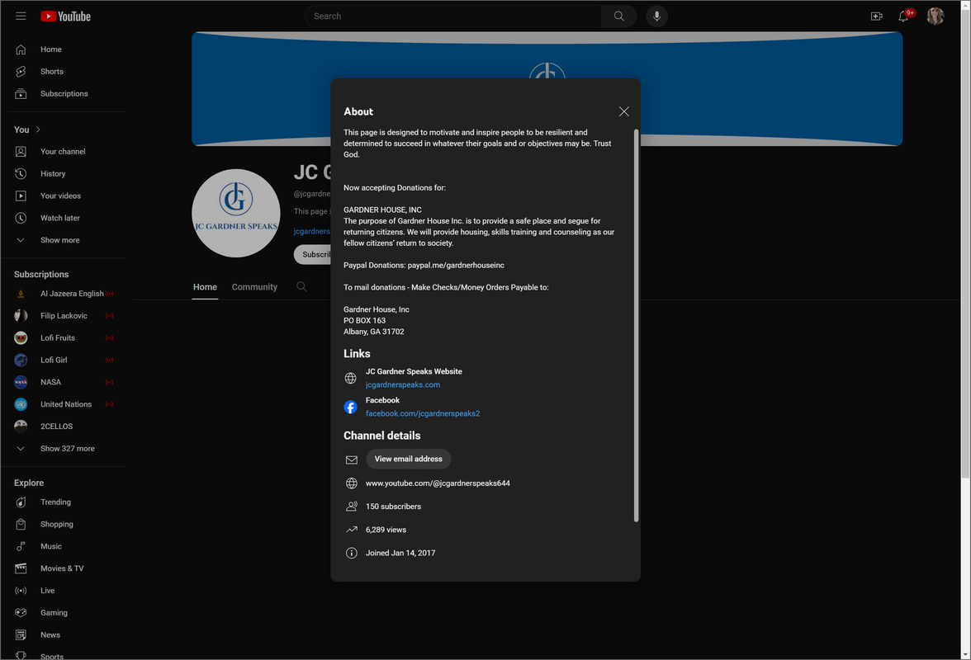
Task: Open the notifications bell
Action: click(904, 16)
